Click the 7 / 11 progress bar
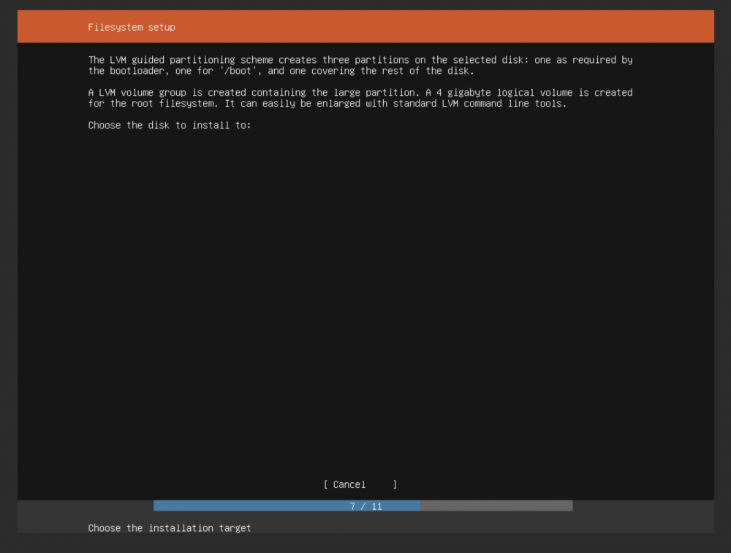This screenshot has width=731, height=553. tap(363, 506)
